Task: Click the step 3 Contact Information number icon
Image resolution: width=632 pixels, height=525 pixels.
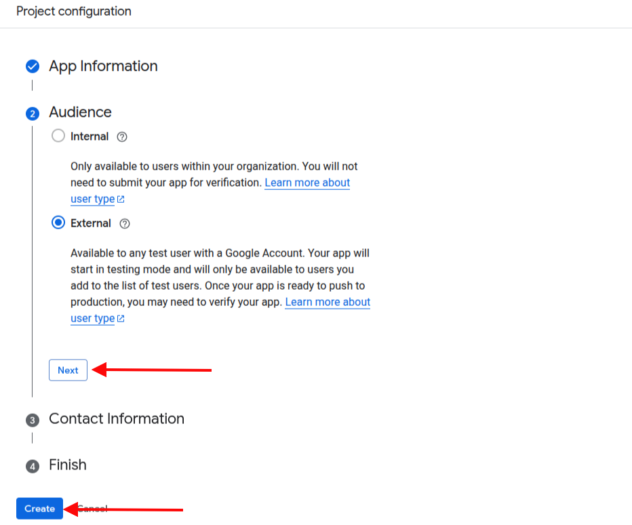Action: [x=32, y=420]
